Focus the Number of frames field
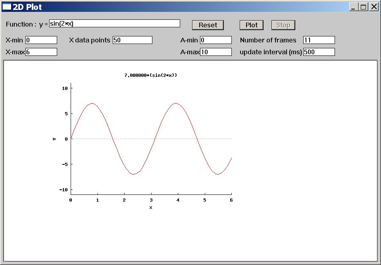This screenshot has height=265, width=381. click(x=319, y=40)
